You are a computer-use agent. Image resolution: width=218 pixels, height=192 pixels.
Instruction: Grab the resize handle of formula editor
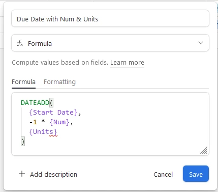click(204, 150)
